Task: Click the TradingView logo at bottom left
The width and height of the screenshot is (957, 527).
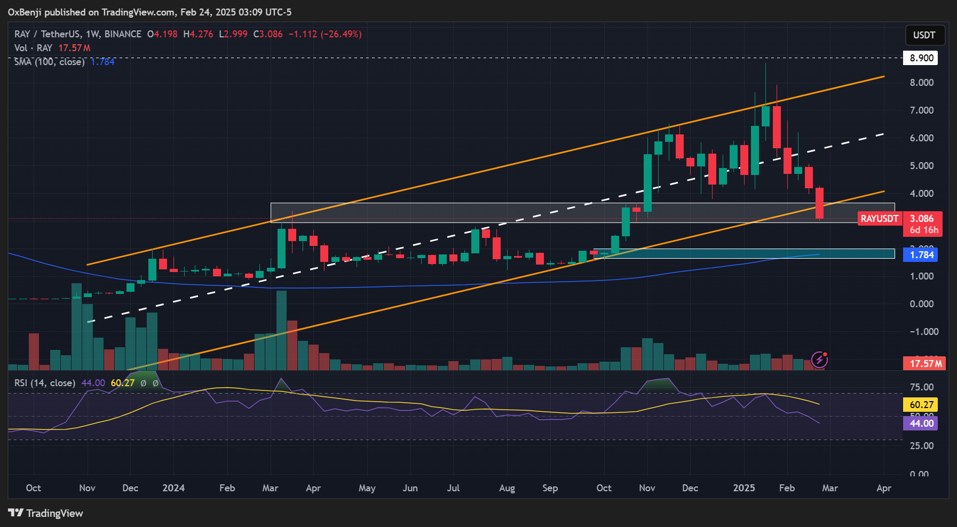Action: click(46, 513)
